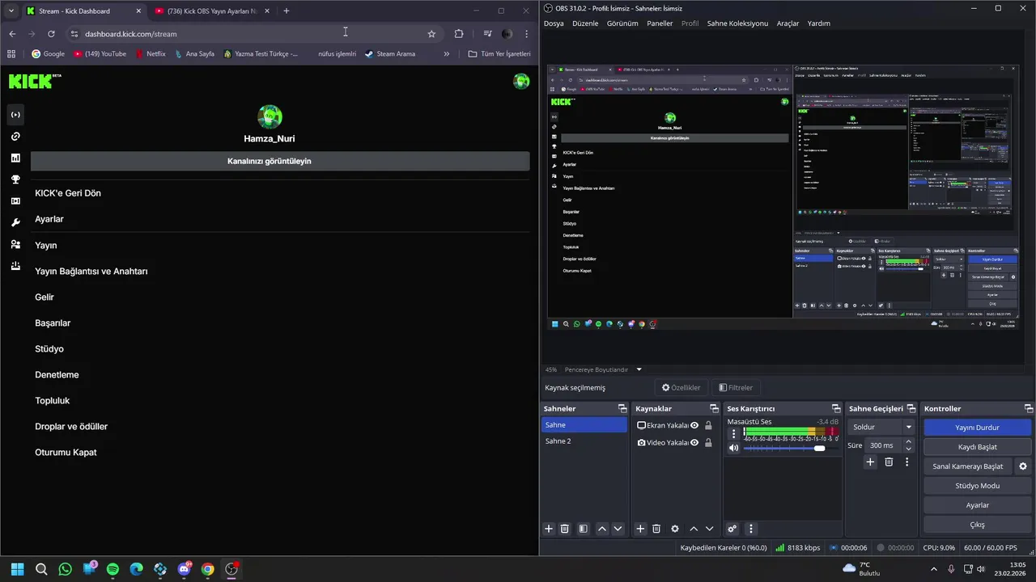Open Discord from the taskbar
This screenshot has width=1036, height=582.
(184, 569)
